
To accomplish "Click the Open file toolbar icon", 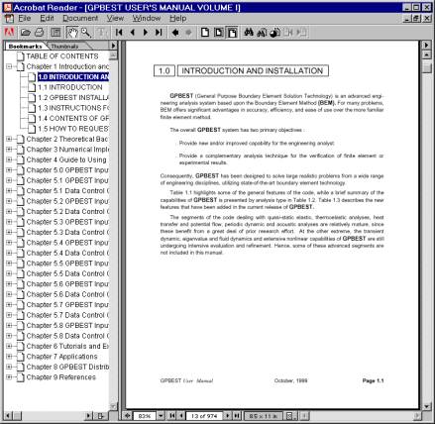I will coord(26,33).
